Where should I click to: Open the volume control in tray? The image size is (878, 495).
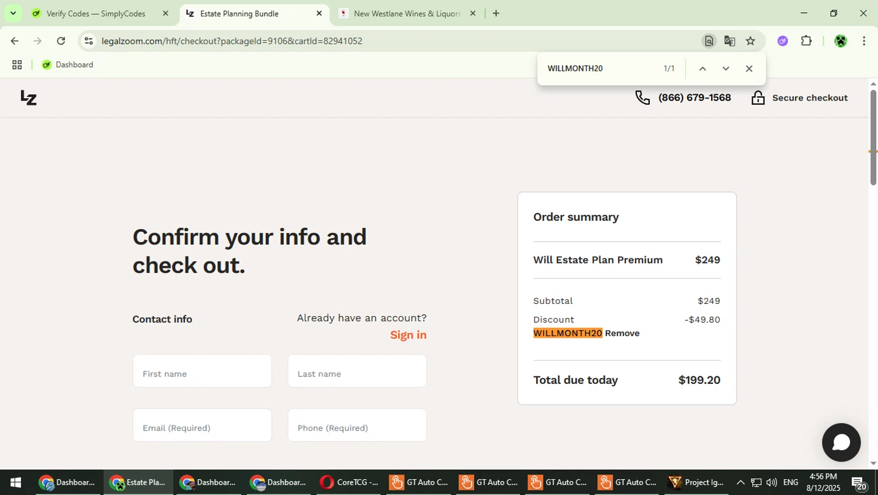(771, 483)
